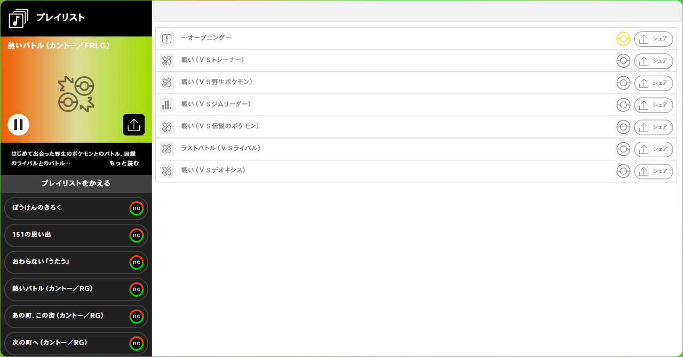The image size is (683, 357).
Task: Click RG badge on 熱いバトル (カントー/RG)
Action: 137,289
